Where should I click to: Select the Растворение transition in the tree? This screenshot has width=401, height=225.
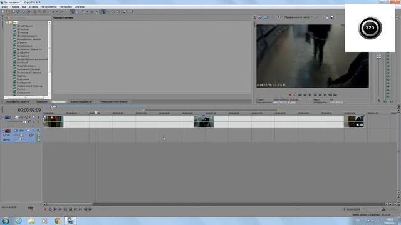click(x=24, y=82)
